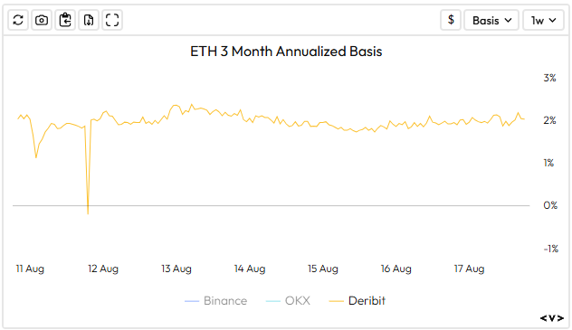Viewport: 572px width, 330px height.
Task: Open the 1w timeframe dropdown
Action: click(x=544, y=20)
